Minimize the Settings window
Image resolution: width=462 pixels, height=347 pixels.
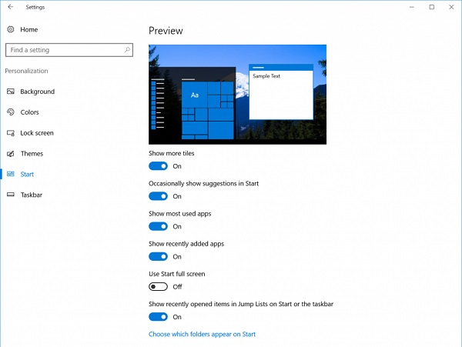click(412, 7)
